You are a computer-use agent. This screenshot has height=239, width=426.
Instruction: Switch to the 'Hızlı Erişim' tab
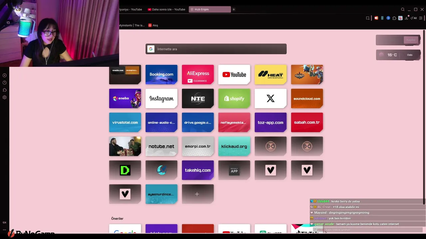point(210,9)
